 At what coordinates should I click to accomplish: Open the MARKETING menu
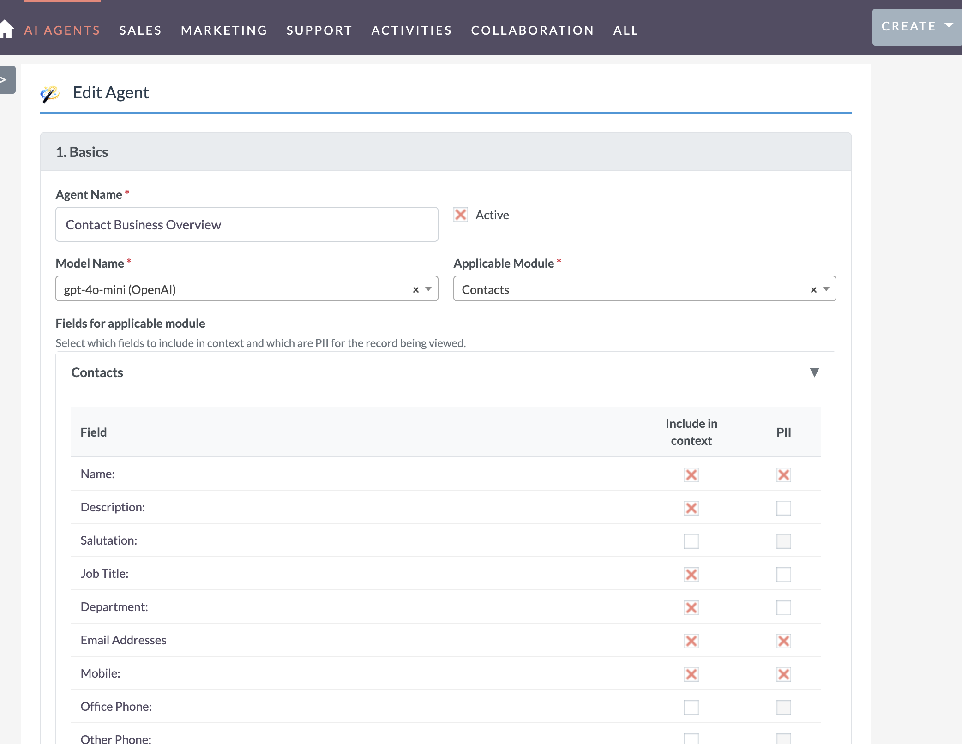[x=224, y=30]
